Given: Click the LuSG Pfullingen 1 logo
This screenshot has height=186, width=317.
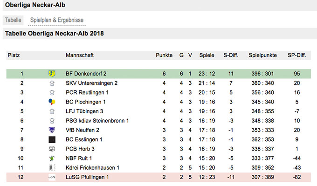Looking at the screenshot, I should pyautogui.click(x=52, y=177).
